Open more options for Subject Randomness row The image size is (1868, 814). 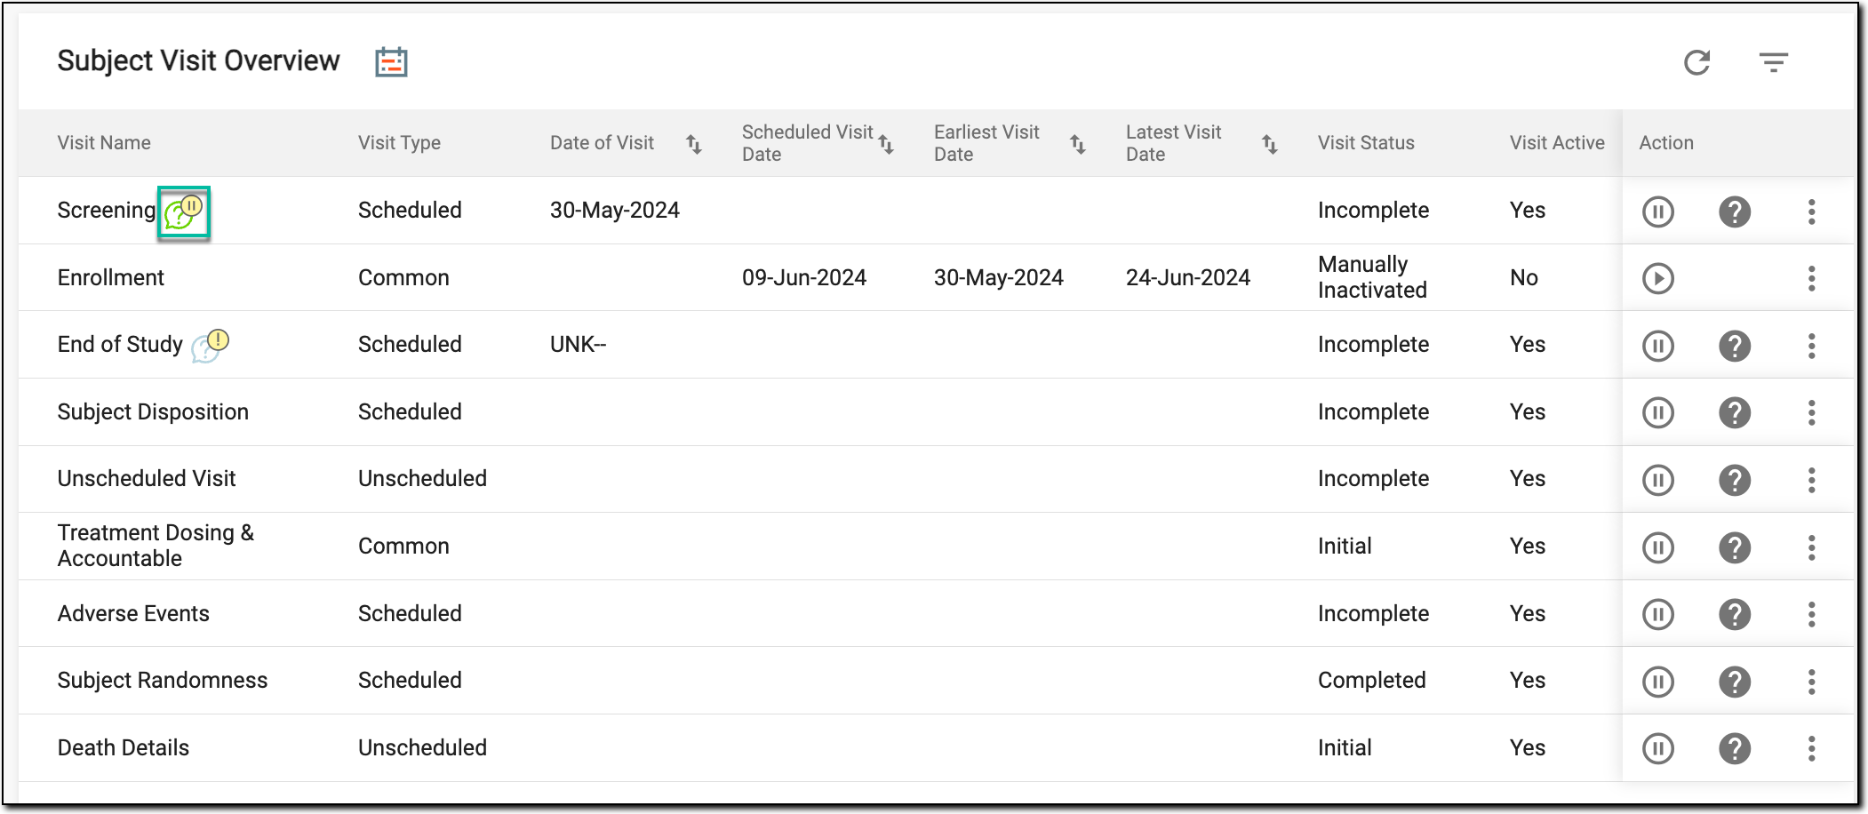pos(1811,682)
